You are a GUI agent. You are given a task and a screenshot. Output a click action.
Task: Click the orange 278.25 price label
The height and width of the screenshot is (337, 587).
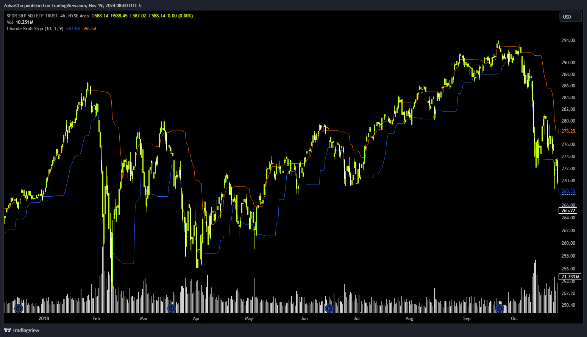click(568, 131)
